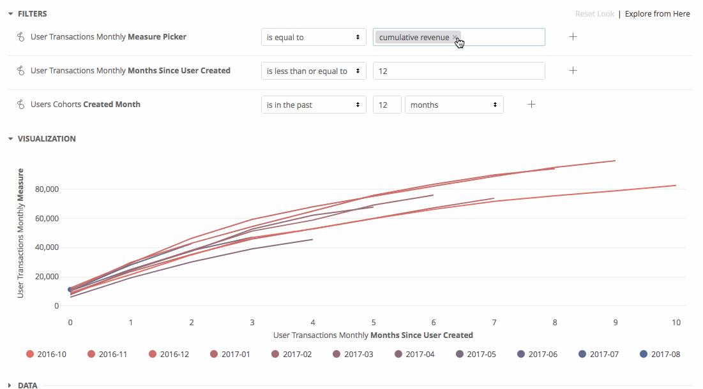This screenshot has width=703, height=389.
Task: Expand the DATA section
Action: (x=23, y=385)
